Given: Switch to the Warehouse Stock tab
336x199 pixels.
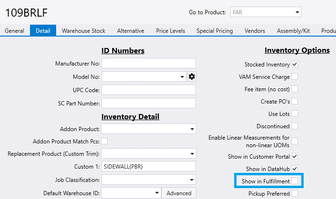Looking at the screenshot, I should click(x=83, y=31).
